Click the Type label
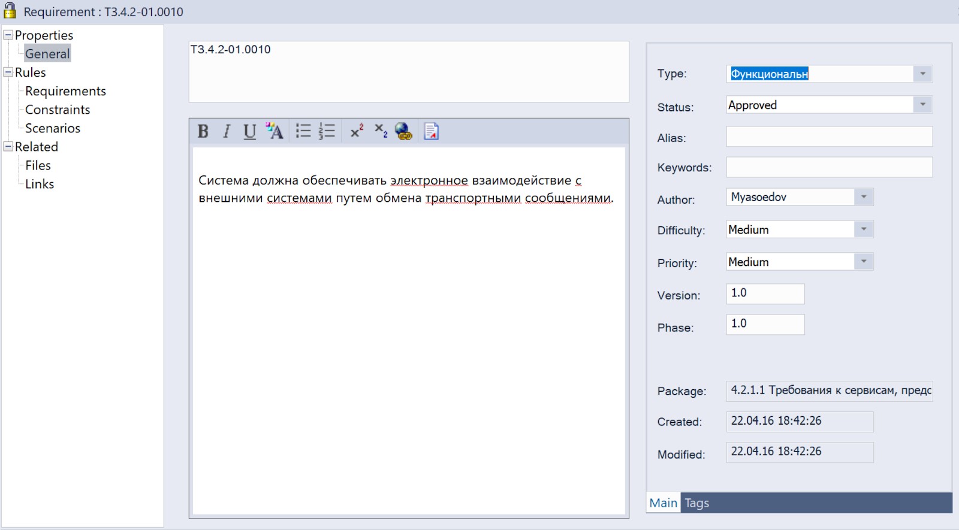This screenshot has height=530, width=959. point(672,74)
